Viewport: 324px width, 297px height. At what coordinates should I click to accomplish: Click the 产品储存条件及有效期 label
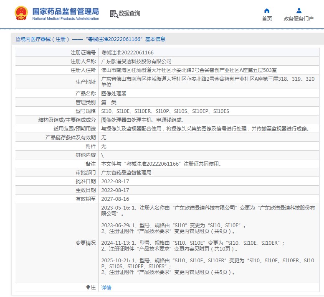[x=71, y=138]
